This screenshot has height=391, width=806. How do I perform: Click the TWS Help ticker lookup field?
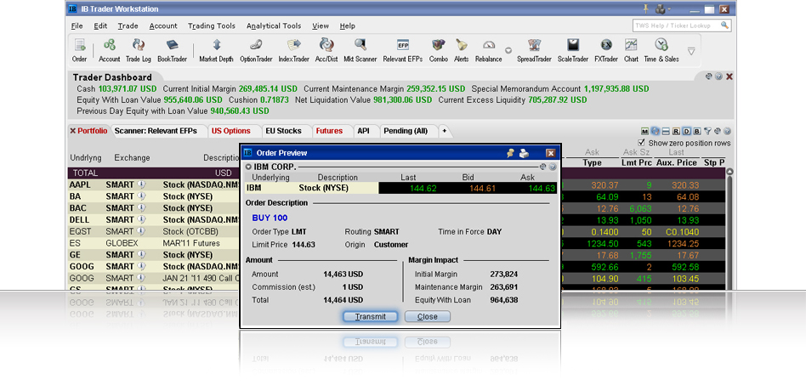[682, 25]
